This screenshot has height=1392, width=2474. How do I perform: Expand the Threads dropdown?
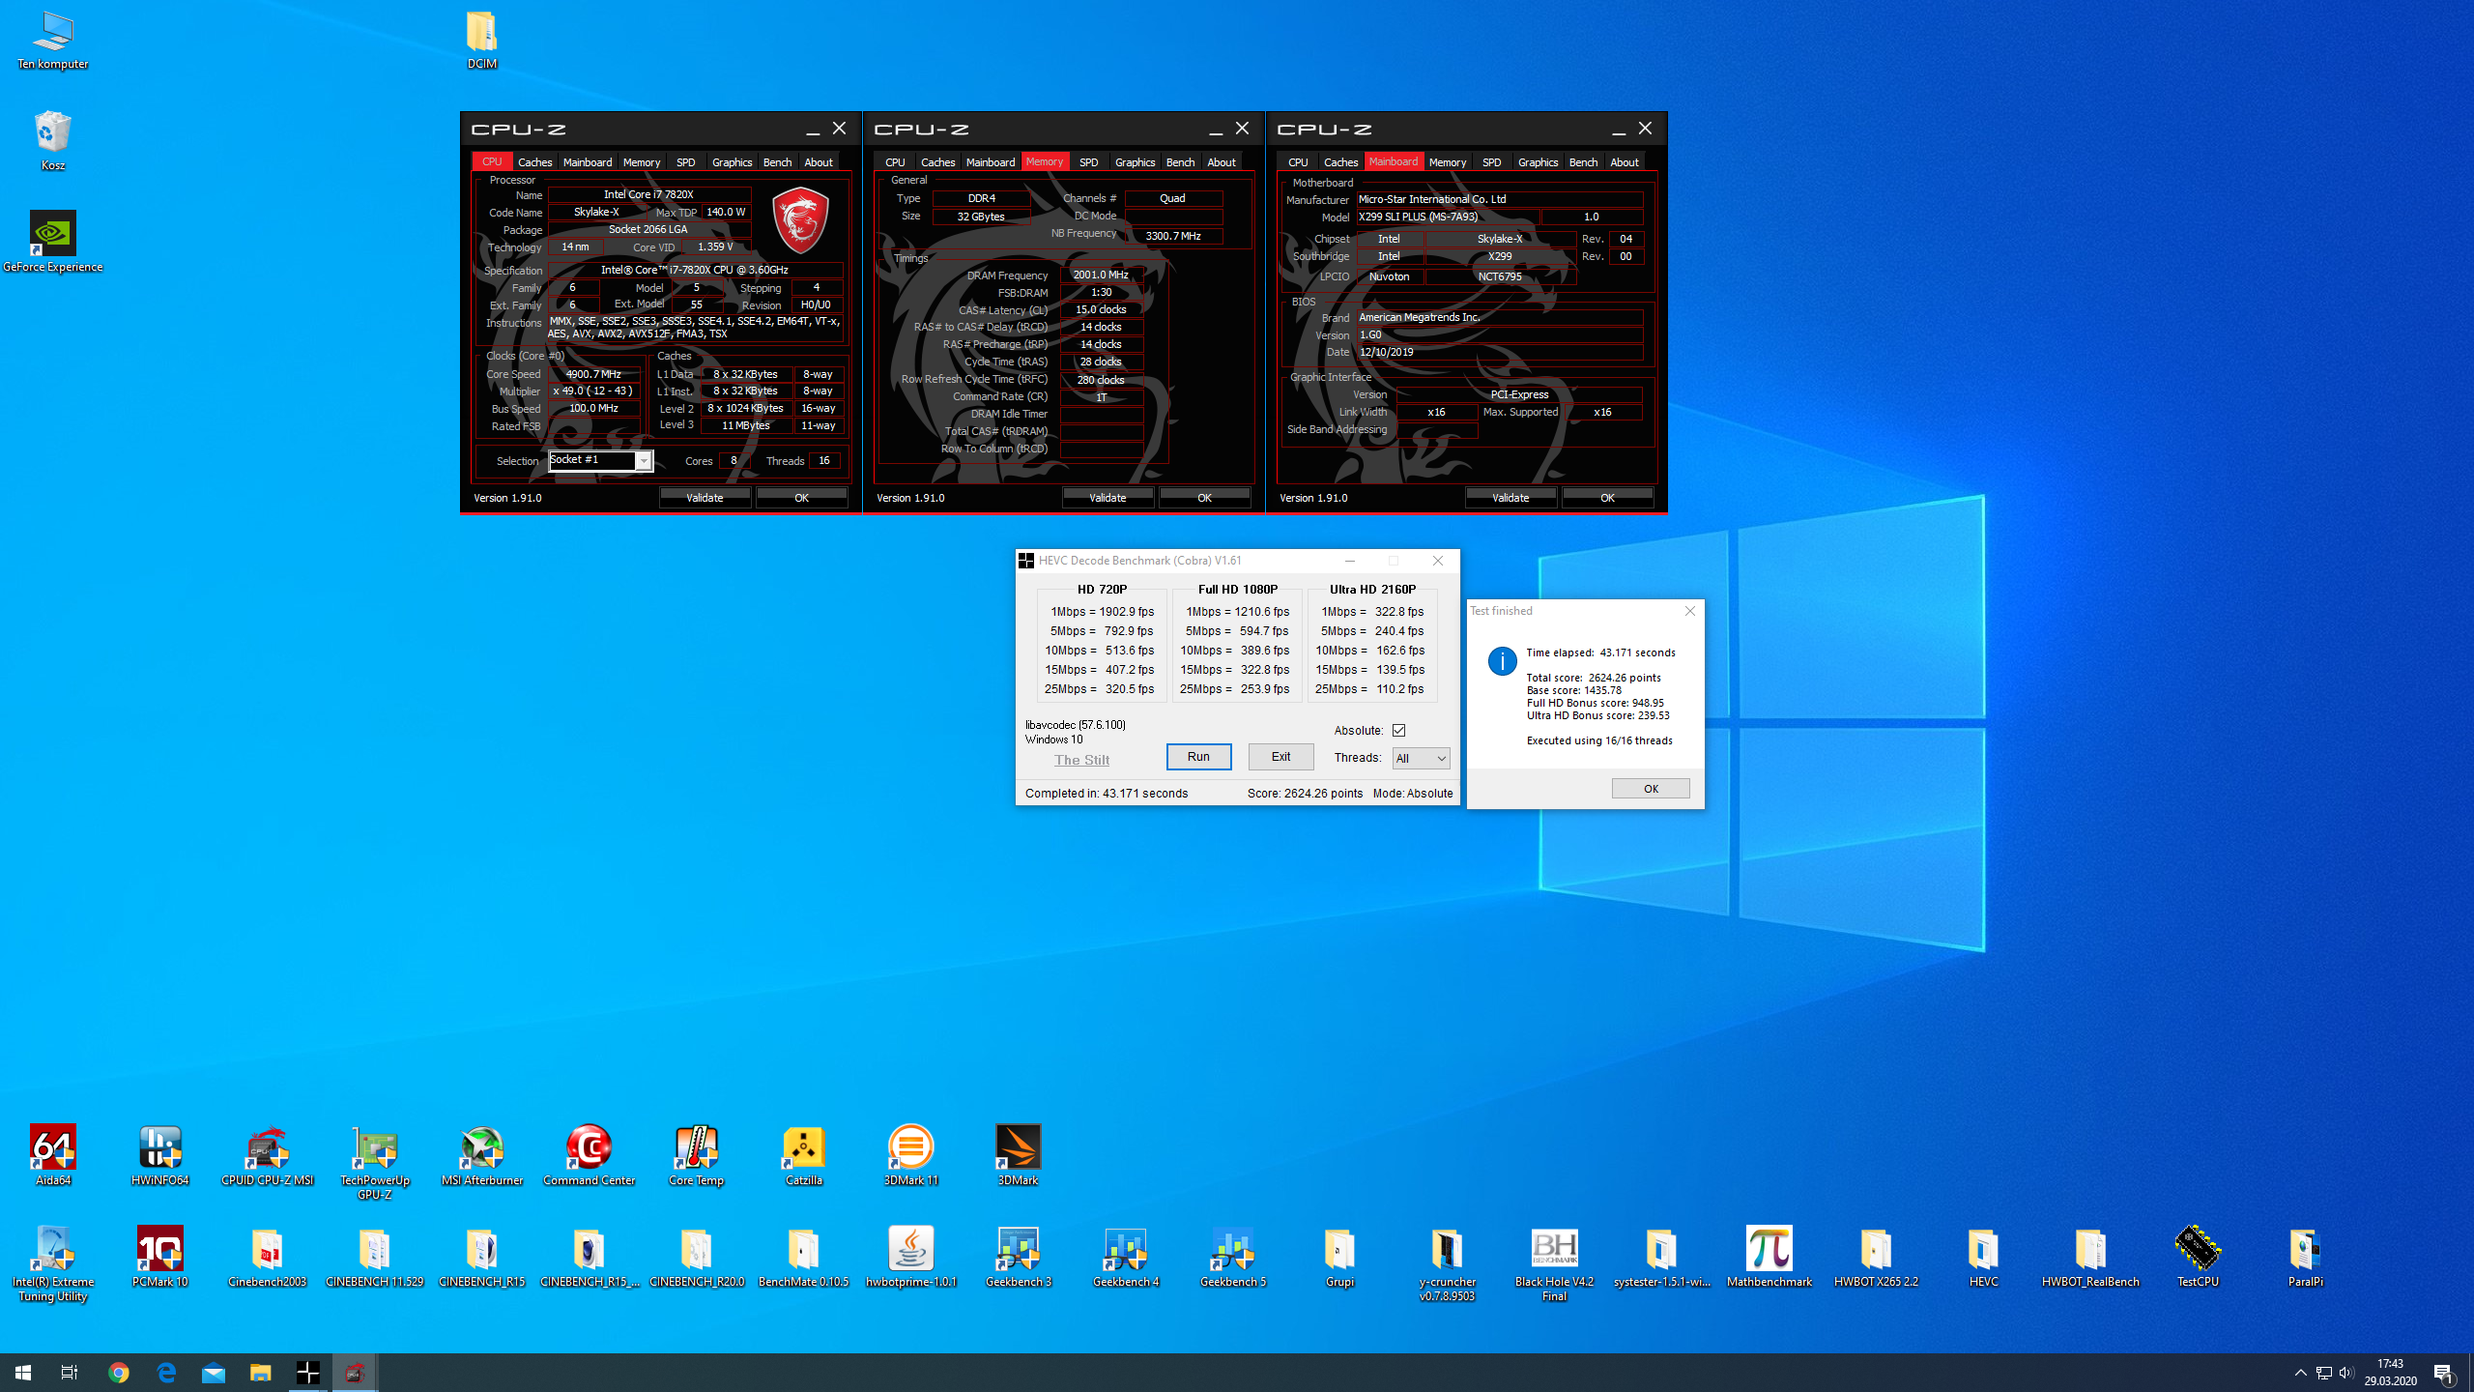(x=1421, y=759)
